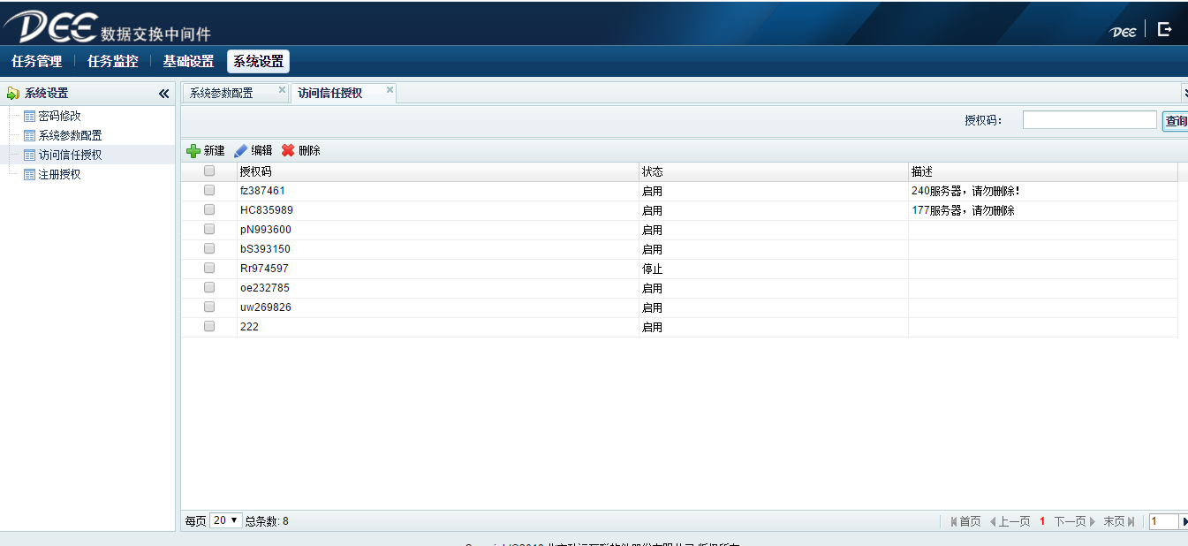This screenshot has width=1188, height=546.
Task: Check the row uw269826
Action: (x=209, y=307)
